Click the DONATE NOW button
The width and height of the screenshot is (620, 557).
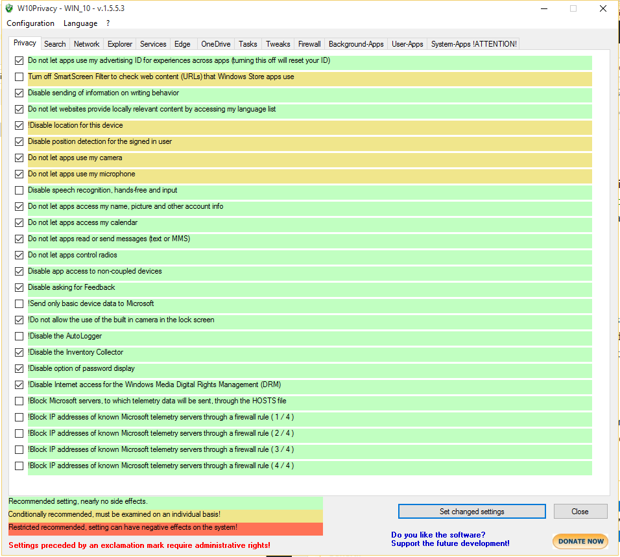(x=580, y=541)
